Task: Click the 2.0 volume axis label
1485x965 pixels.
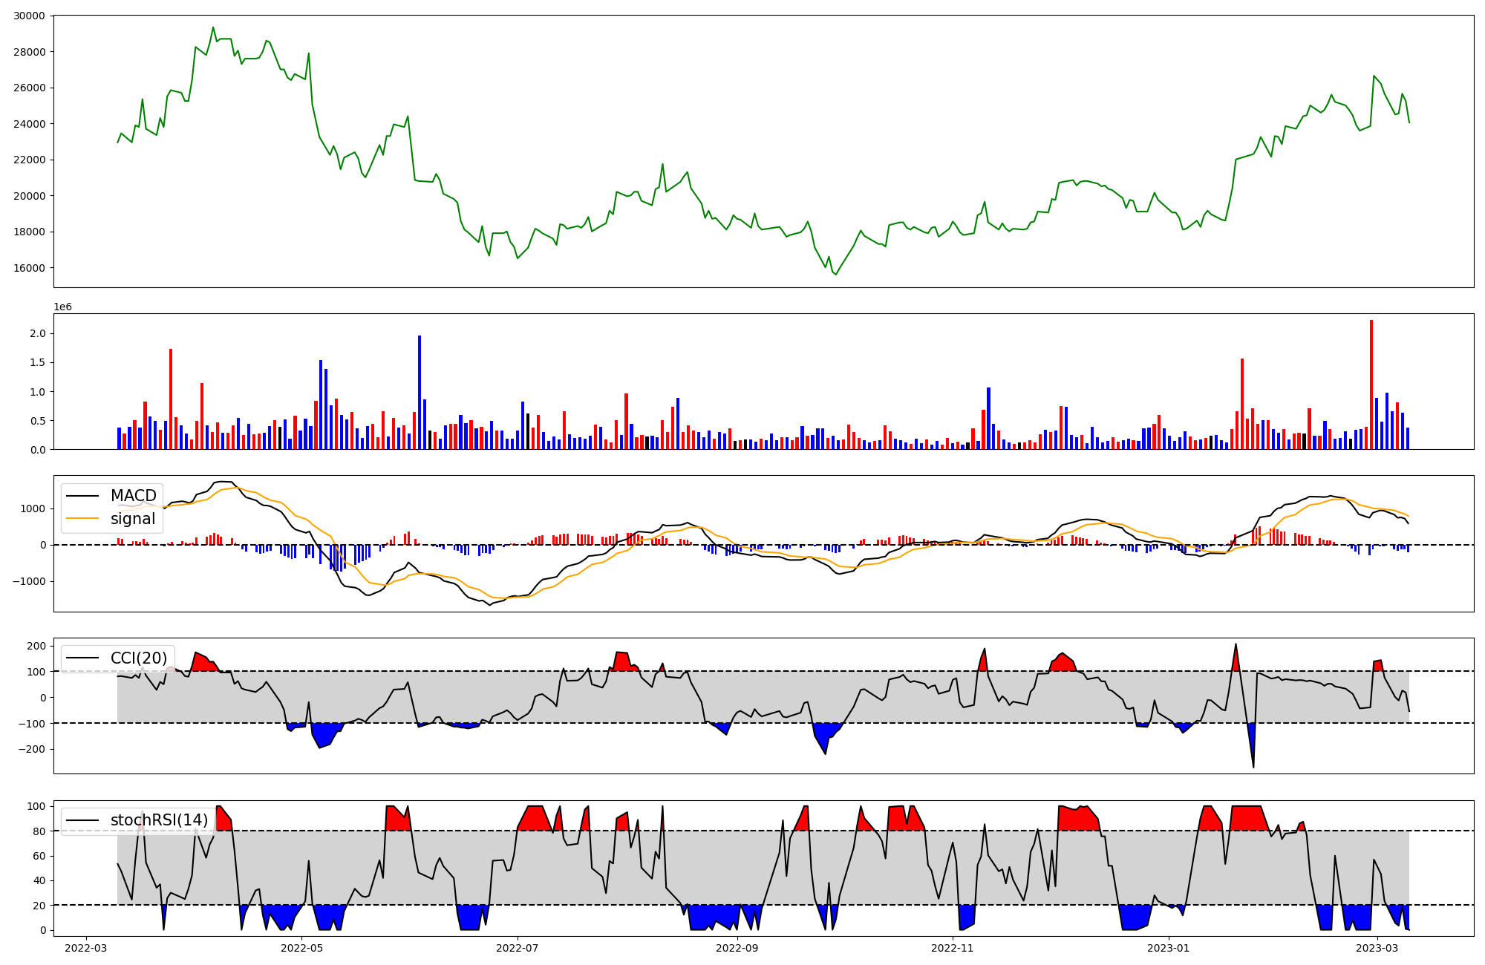Action: [x=37, y=334]
